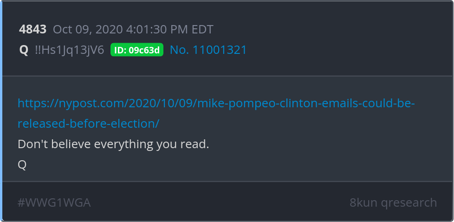The height and width of the screenshot is (222, 454).
Task: Click the bold Q author name
Action: [24, 50]
